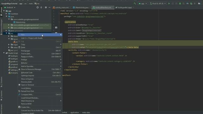Choose Find in Path... entry
Viewport: 203px width, 114px height.
tap(40, 54)
